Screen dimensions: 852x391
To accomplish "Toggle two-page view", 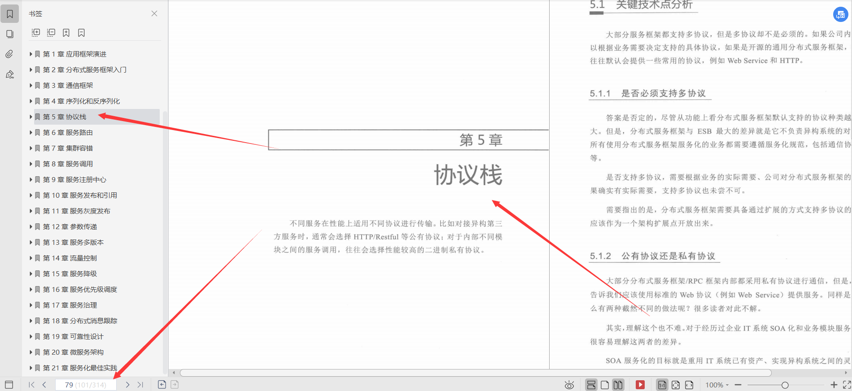I will (618, 385).
